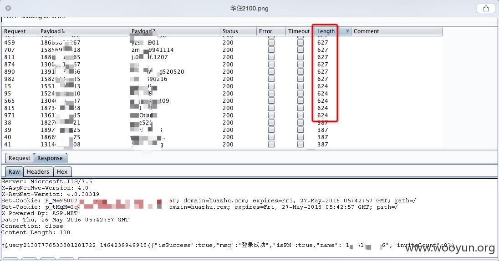Select the row for request 874
Screen dimensions: 499x261
point(222,64)
